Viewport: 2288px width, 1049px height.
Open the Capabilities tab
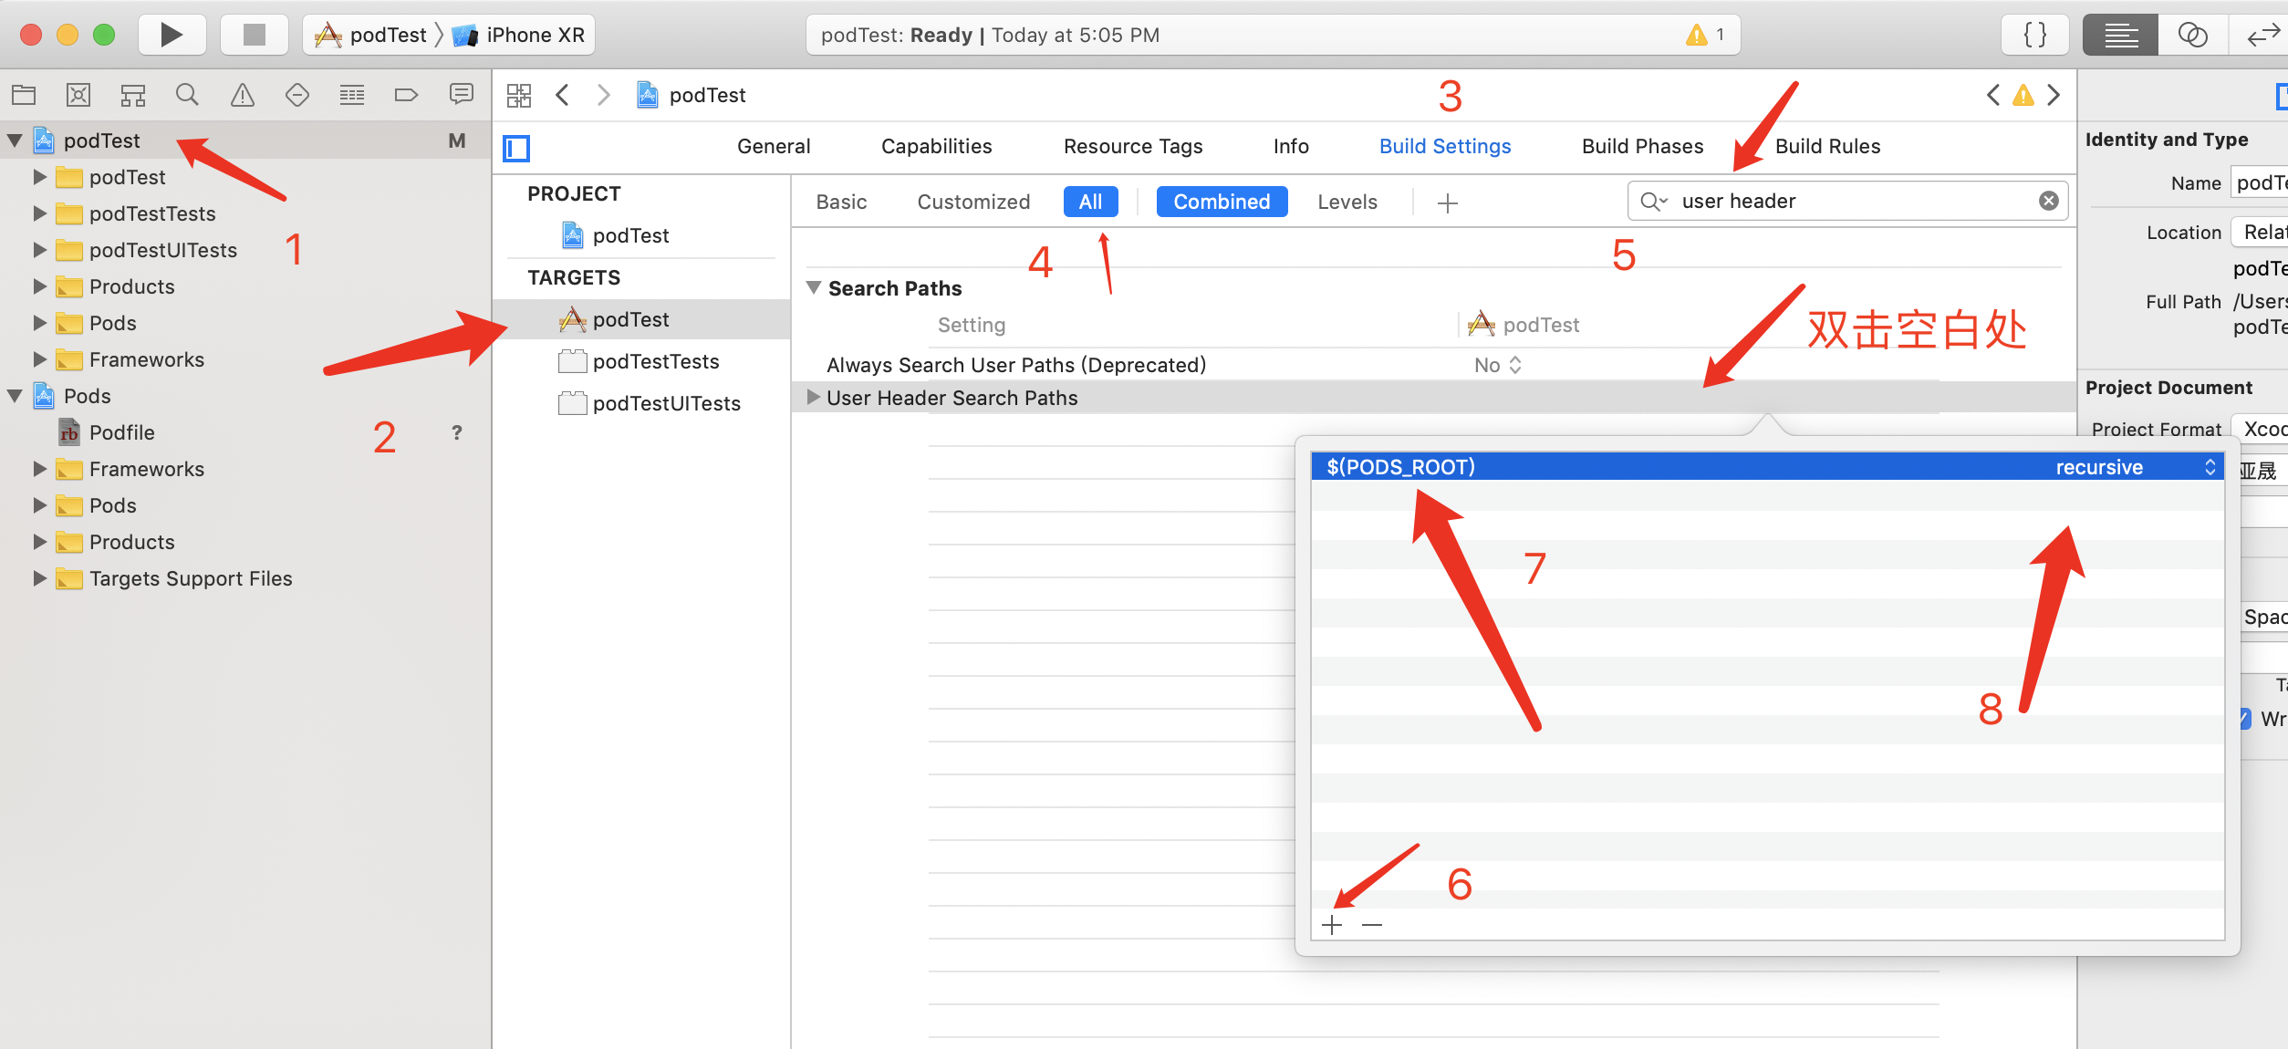point(936,146)
